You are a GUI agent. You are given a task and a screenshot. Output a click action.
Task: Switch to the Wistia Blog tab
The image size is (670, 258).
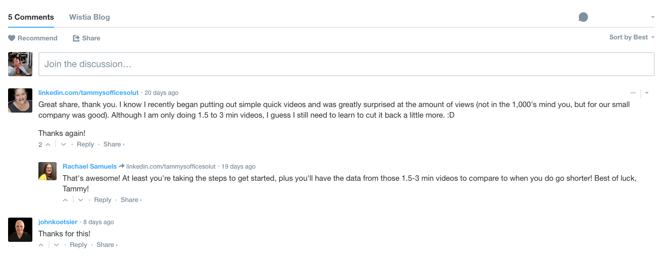(x=89, y=17)
